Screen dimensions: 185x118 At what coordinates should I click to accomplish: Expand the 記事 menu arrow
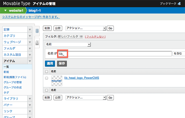click(30, 29)
